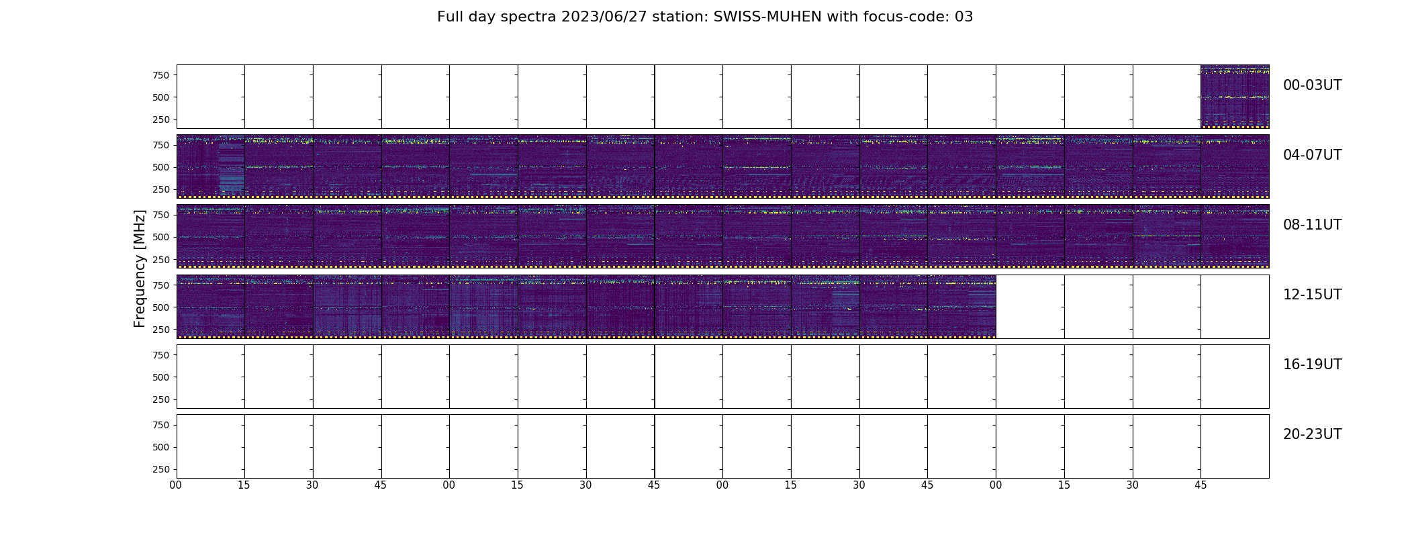Viewport: 1410px width, 537px height.
Task: Select the "08-11UT" row label
Action: point(1312,225)
